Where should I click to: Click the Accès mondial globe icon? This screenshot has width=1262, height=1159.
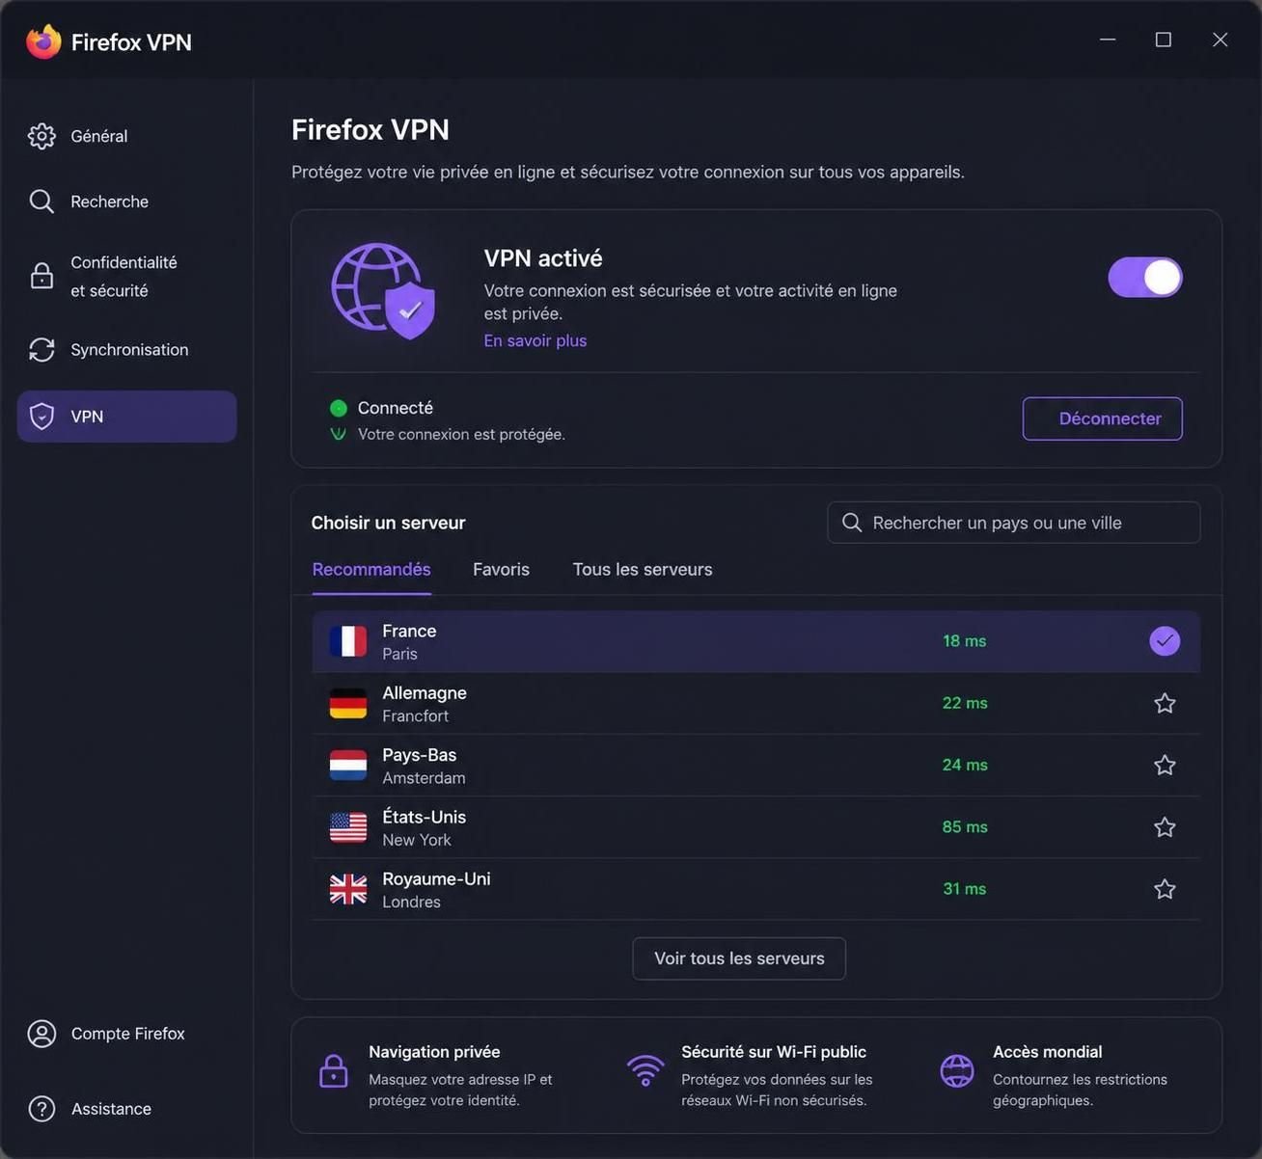coord(957,1070)
